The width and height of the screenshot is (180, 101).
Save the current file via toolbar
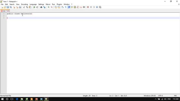[x=8, y=7]
